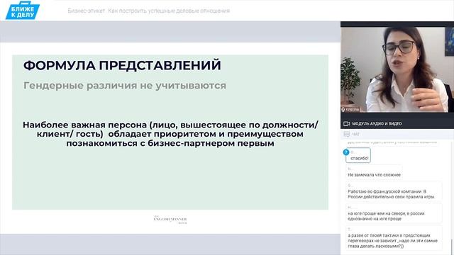This screenshot has height=255, width=454.
Task: Select the спасибо! chat message
Action: [x=358, y=156]
